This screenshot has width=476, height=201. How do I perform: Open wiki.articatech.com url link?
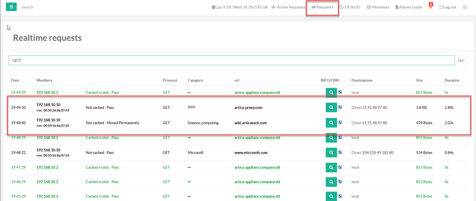point(250,123)
